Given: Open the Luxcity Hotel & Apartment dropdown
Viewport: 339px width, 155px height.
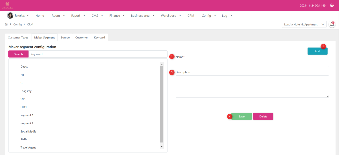Looking at the screenshot, I should (304, 24).
